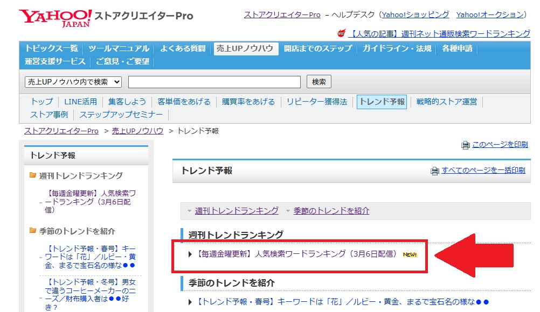
Task: Click the search text input field
Action: coord(214,82)
